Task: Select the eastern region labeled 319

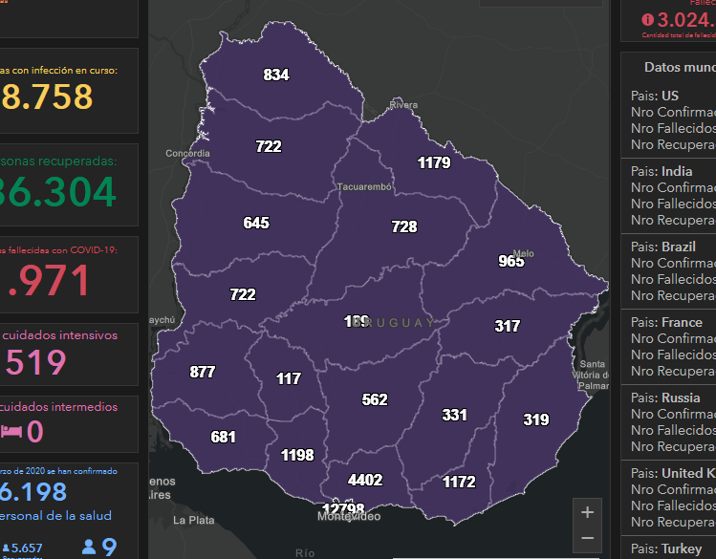Action: (x=536, y=419)
